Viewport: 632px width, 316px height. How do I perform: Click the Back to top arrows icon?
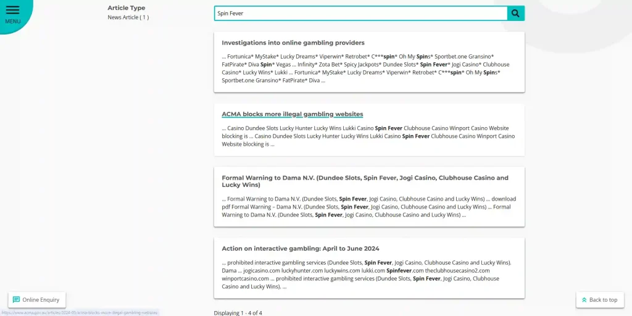[584, 300]
